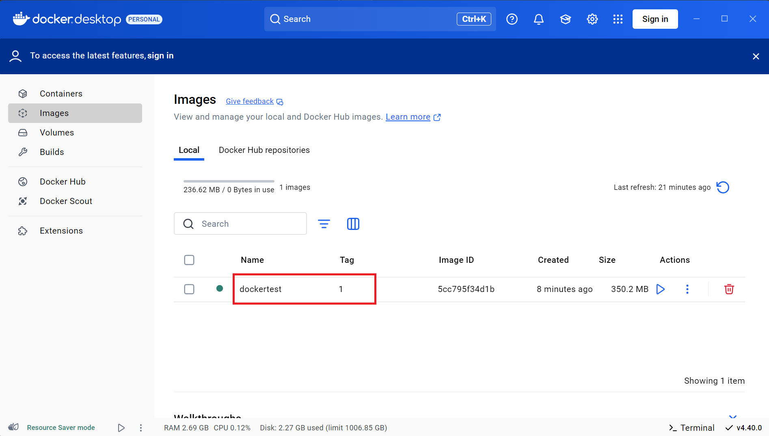This screenshot has width=769, height=436.
Task: Click Resource Saver mode label
Action: click(61, 427)
